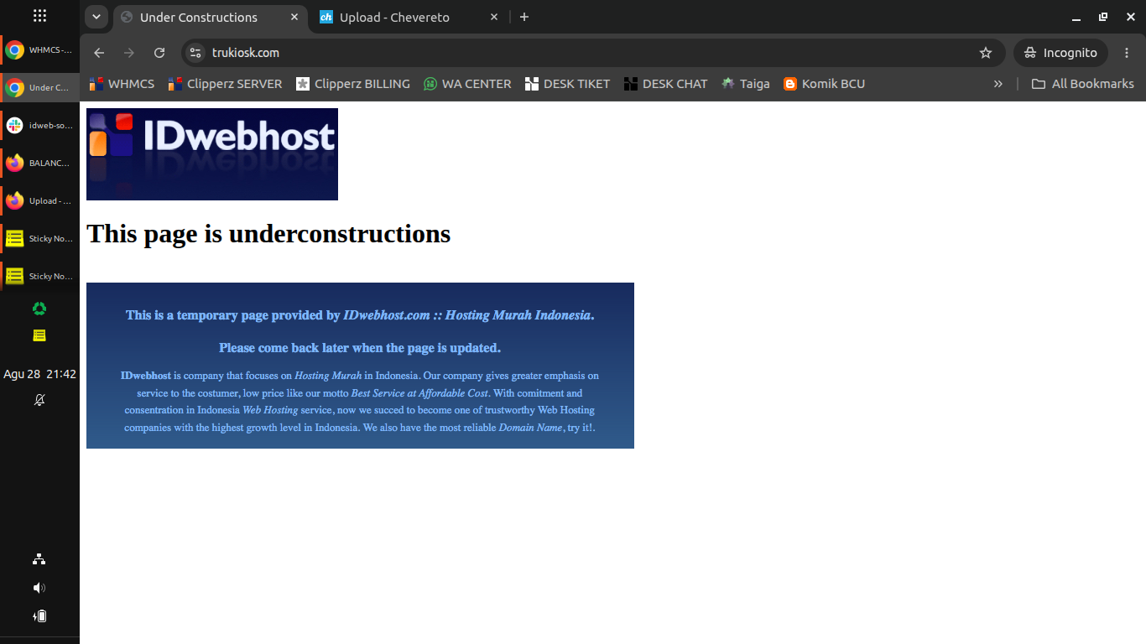1146x644 pixels.
Task: Open the WA CENTER bookmark
Action: (467, 84)
